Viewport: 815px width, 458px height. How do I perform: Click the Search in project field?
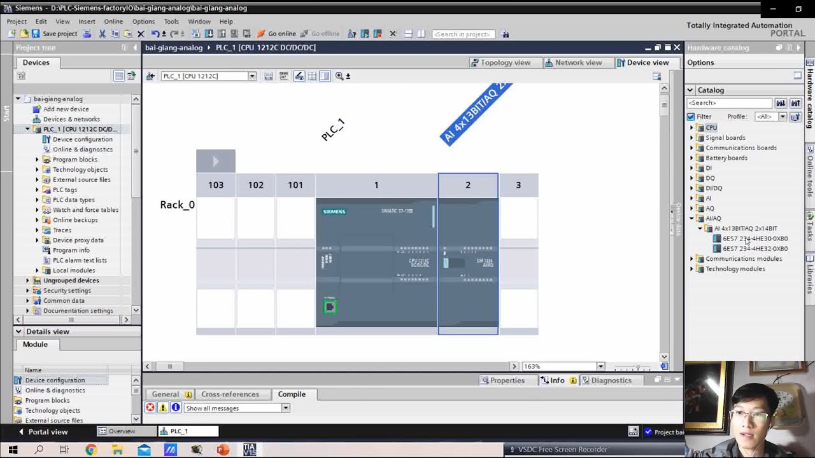click(463, 34)
